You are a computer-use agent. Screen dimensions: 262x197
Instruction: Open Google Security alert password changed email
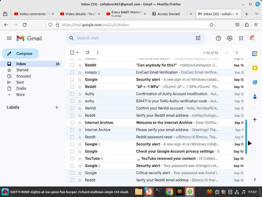[155, 166]
